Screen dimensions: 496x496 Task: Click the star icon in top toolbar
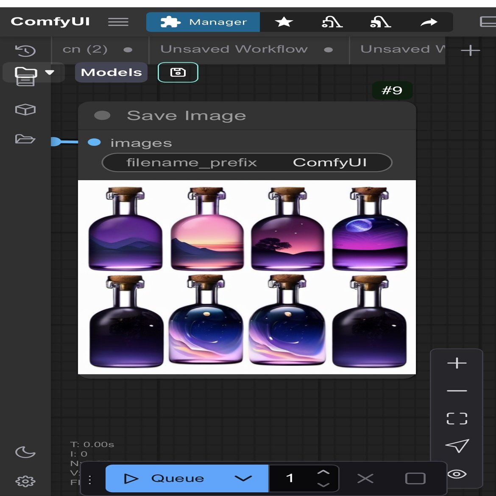click(x=284, y=22)
